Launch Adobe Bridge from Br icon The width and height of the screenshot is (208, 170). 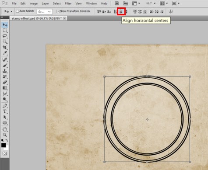tap(117, 3)
